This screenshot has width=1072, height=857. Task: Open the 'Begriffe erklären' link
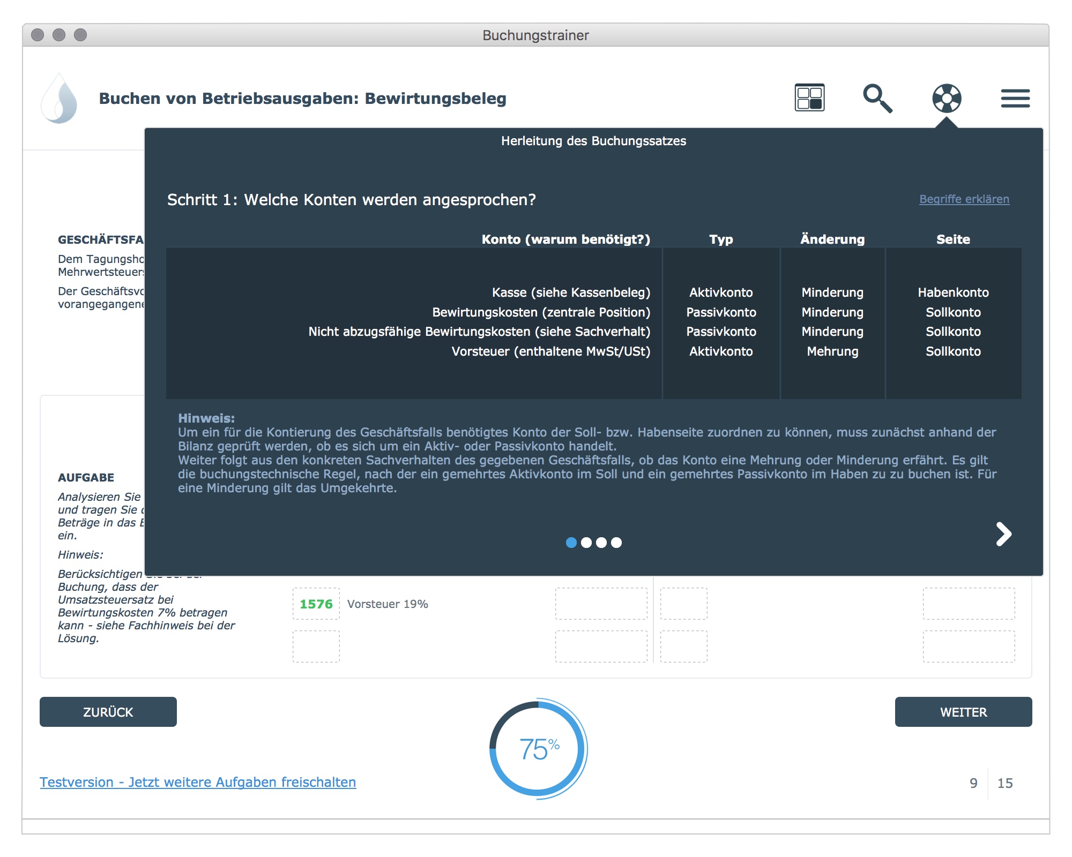point(964,199)
